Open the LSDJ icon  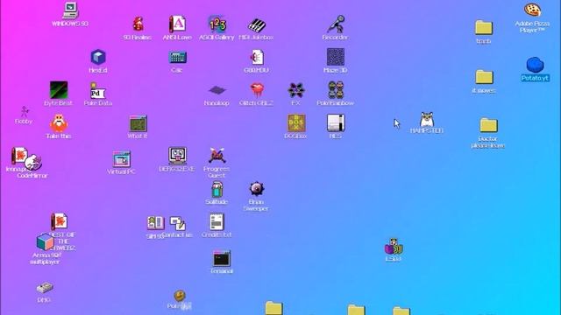pyautogui.click(x=394, y=247)
